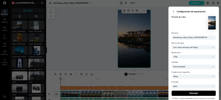Image resolution: width=221 pixels, height=100 pixels.
Task: Click the 9:16 aspect ratio button
Action: [51, 11]
